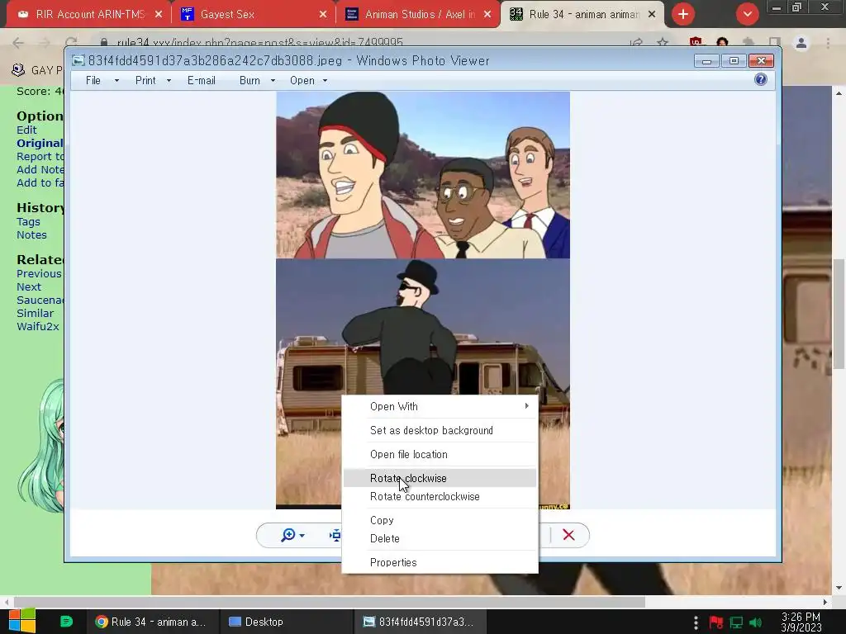
Task: Click the Waifu2x link
Action: 38,326
